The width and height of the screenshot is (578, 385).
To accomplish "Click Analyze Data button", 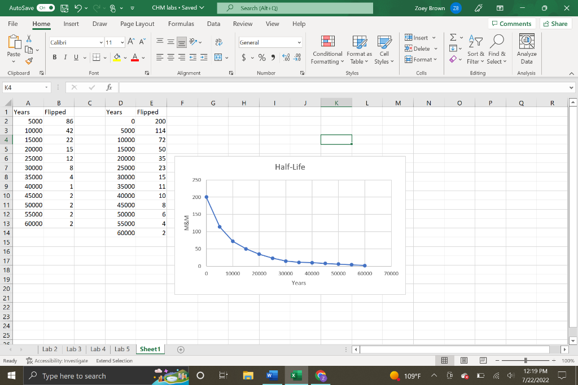I will pyautogui.click(x=527, y=50).
